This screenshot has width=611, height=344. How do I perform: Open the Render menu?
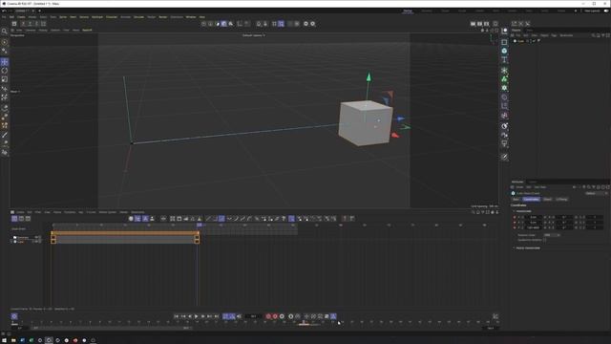[163, 17]
